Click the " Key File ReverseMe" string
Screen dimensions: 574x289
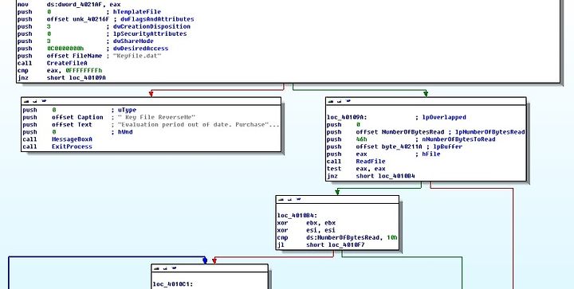[x=157, y=117]
